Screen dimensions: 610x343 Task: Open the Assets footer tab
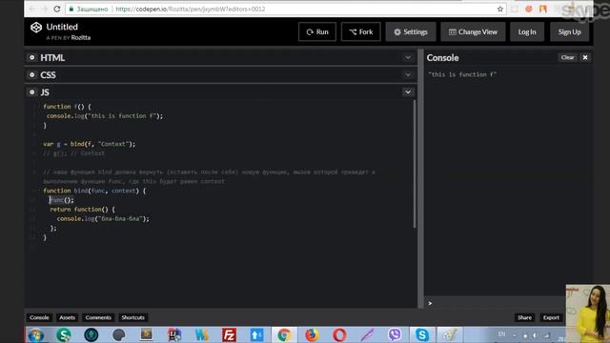pyautogui.click(x=67, y=317)
